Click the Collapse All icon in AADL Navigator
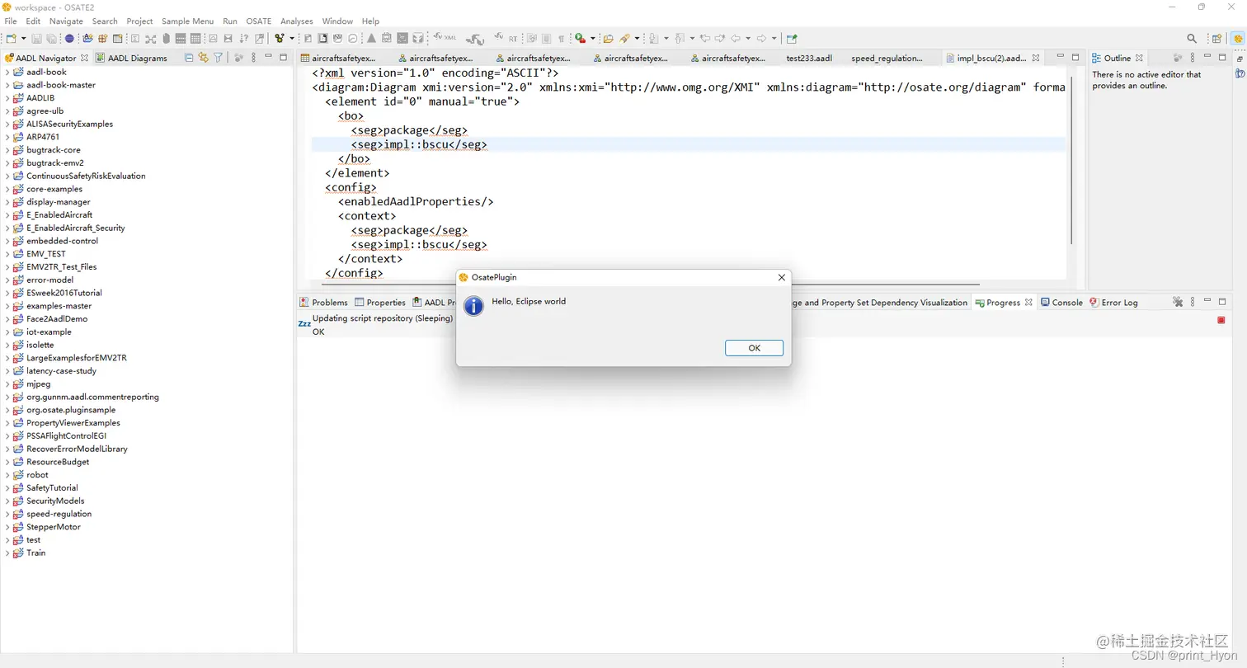The width and height of the screenshot is (1247, 668). 189,58
